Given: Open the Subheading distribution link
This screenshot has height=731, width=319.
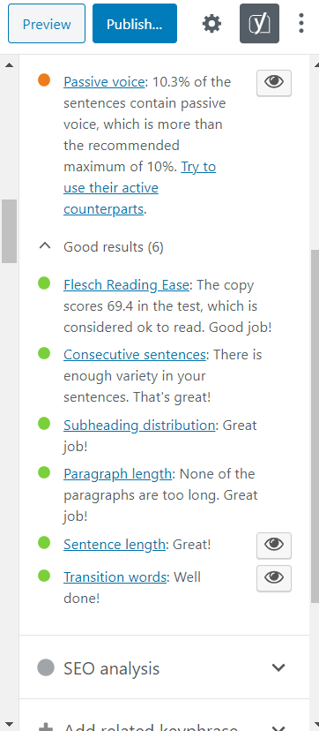Looking at the screenshot, I should (x=139, y=426).
